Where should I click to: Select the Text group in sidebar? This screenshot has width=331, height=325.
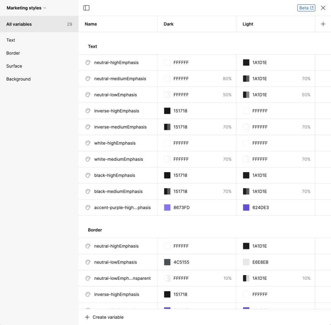(x=11, y=40)
